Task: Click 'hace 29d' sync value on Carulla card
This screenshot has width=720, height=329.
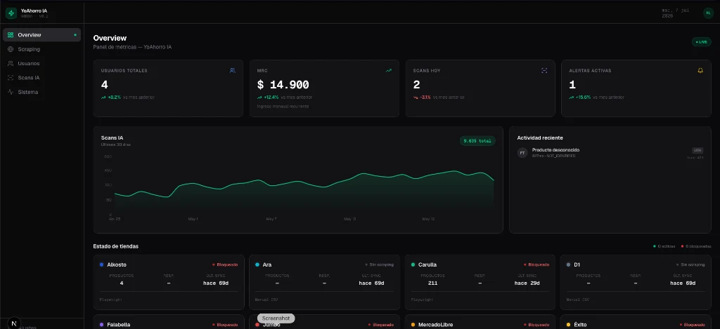Action: pos(527,283)
